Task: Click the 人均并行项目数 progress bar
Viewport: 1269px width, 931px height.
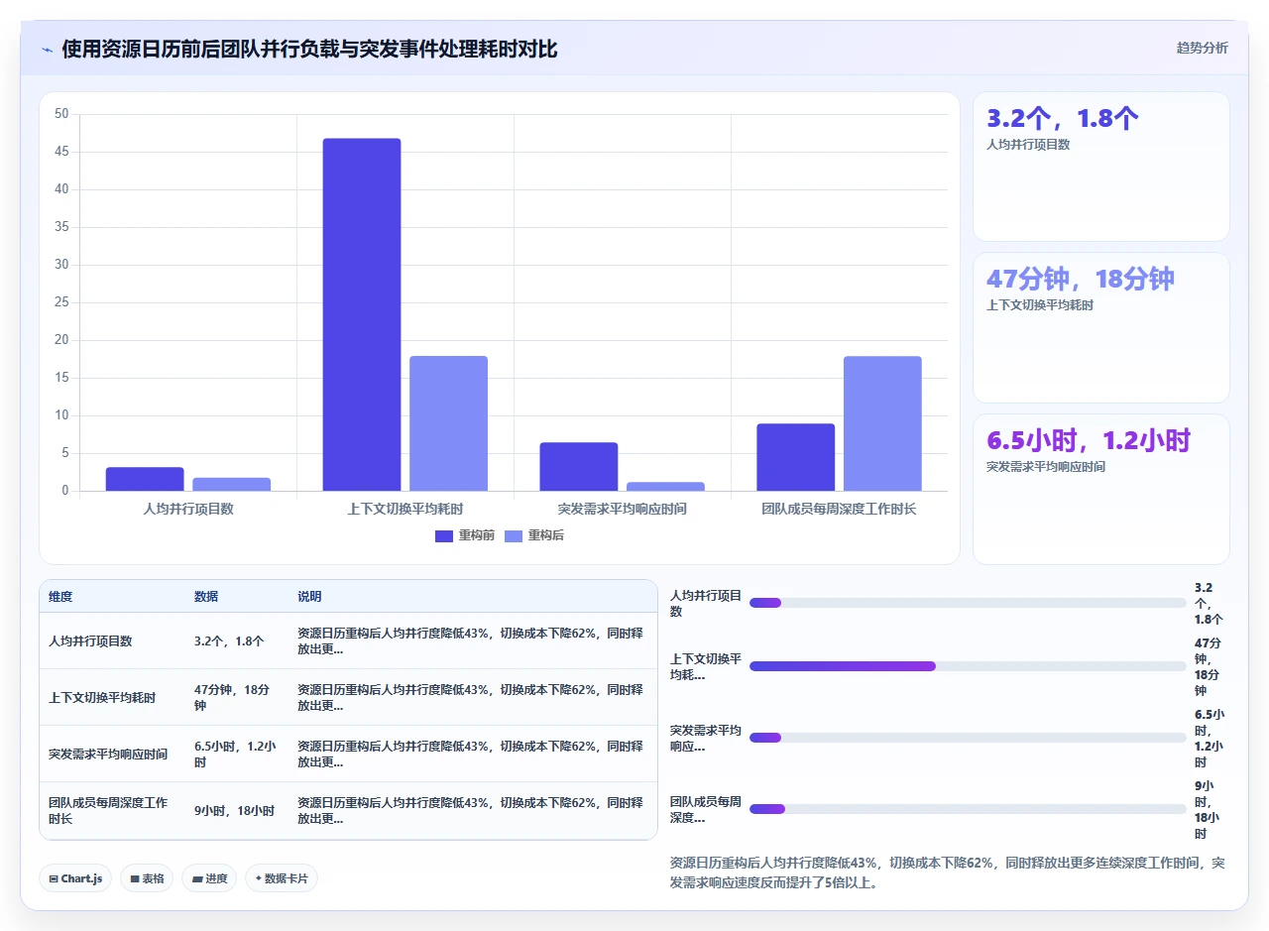Action: pyautogui.click(x=968, y=603)
